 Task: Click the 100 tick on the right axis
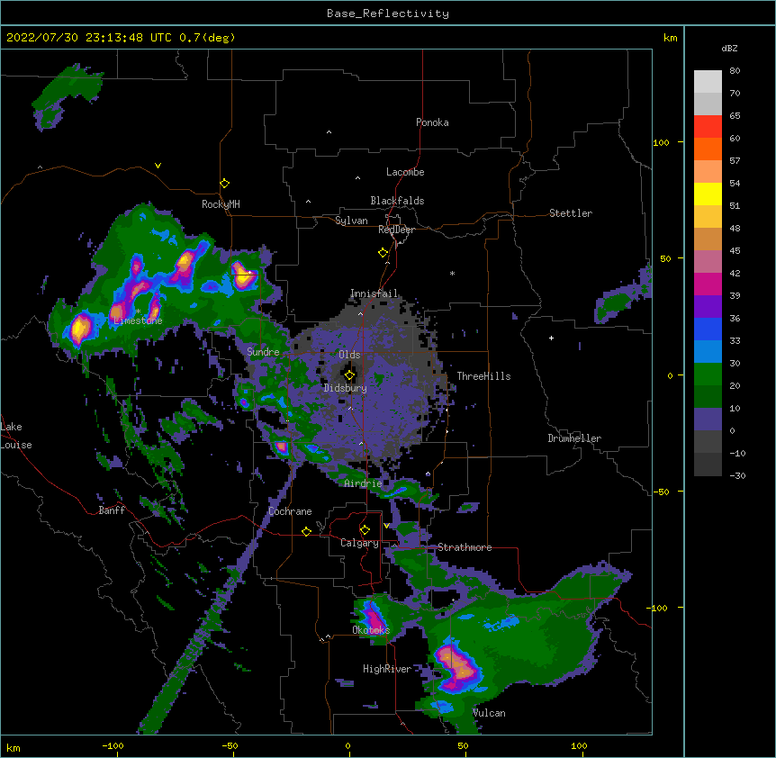pyautogui.click(x=661, y=142)
